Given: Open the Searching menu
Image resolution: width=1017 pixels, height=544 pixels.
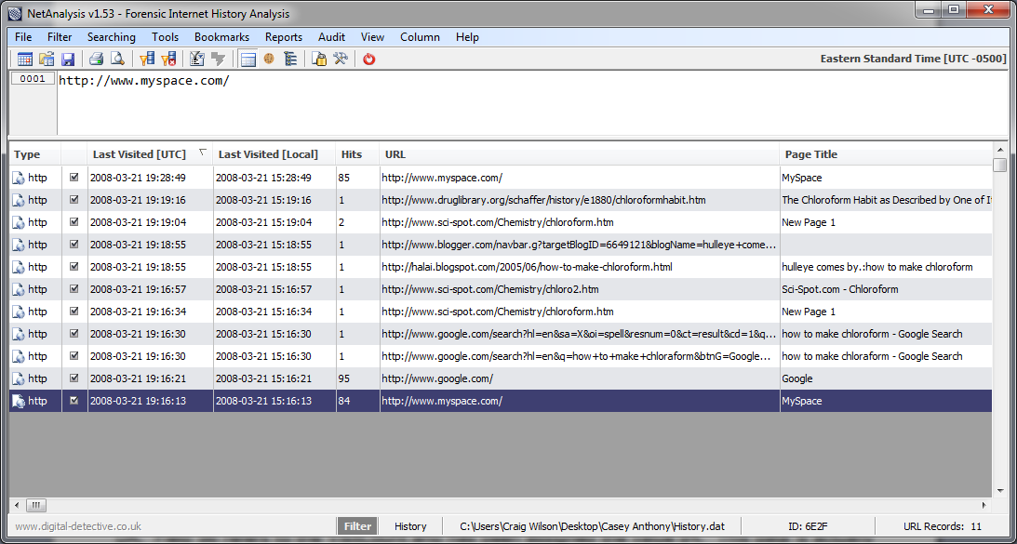Looking at the screenshot, I should [111, 37].
